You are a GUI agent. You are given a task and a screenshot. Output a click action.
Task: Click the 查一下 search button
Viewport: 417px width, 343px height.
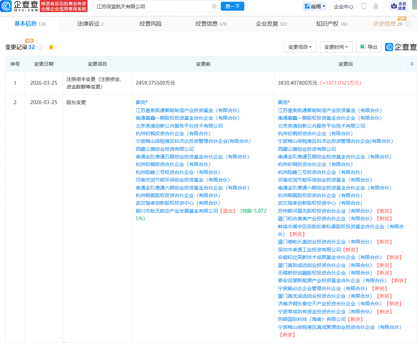pyautogui.click(x=232, y=6)
